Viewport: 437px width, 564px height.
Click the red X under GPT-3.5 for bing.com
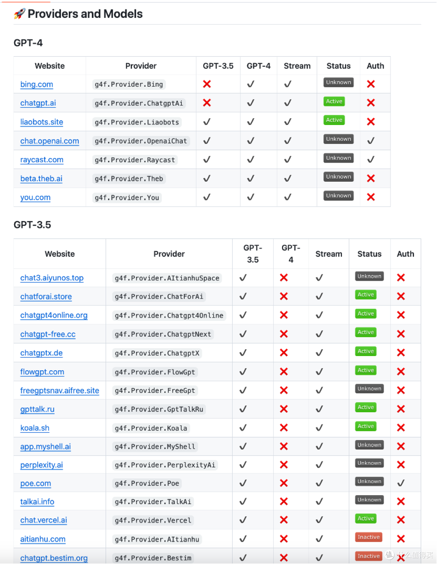tap(207, 84)
